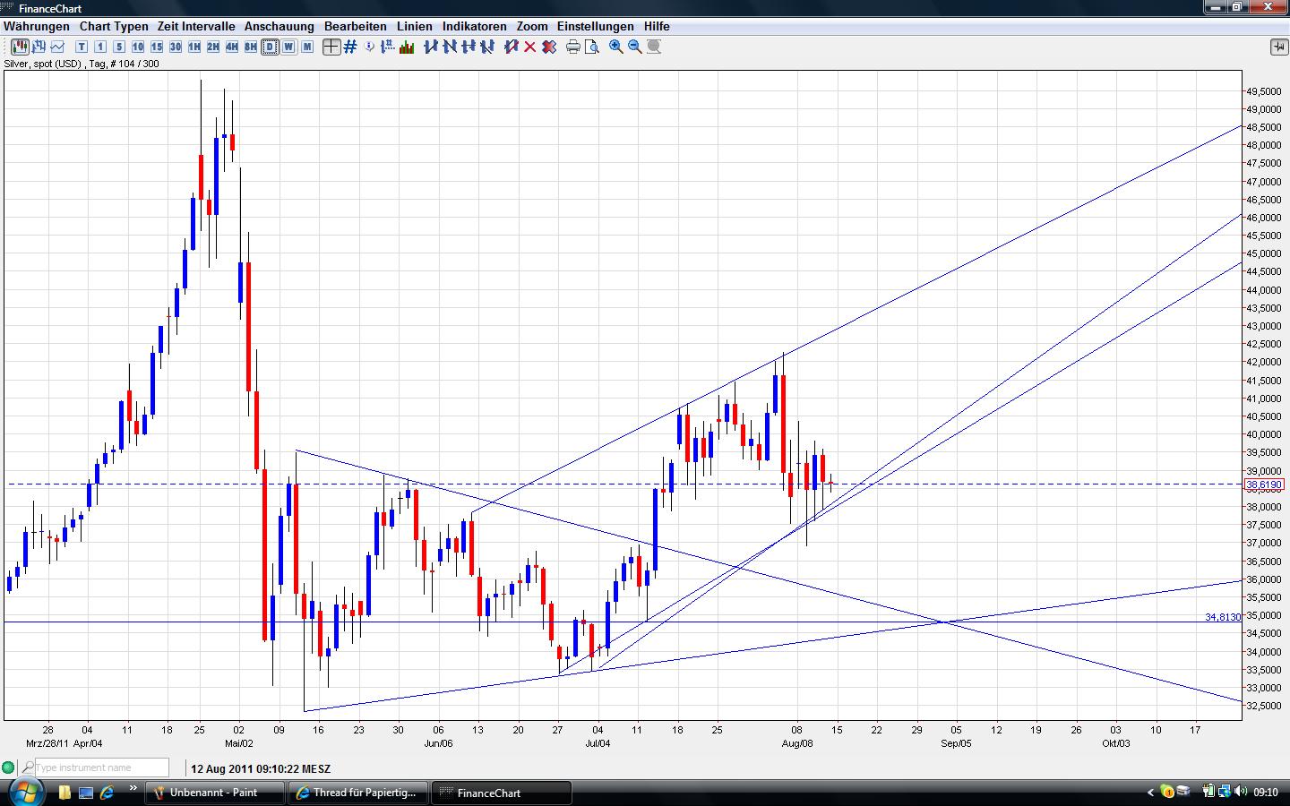Select the 8H interval button

(251, 47)
